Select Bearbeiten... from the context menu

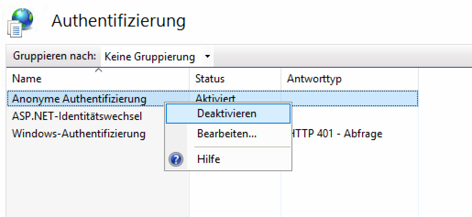coord(226,135)
